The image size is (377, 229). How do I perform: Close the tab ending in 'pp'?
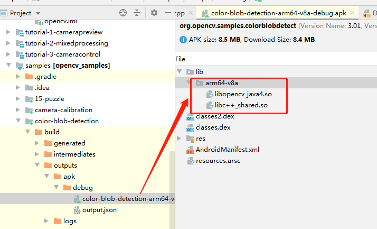click(x=191, y=13)
